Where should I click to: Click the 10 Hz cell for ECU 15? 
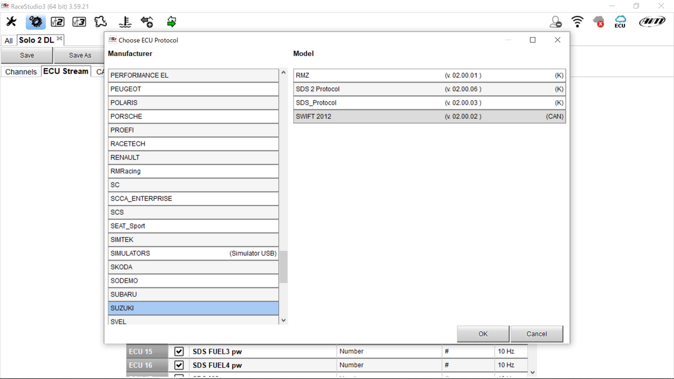[511, 351]
